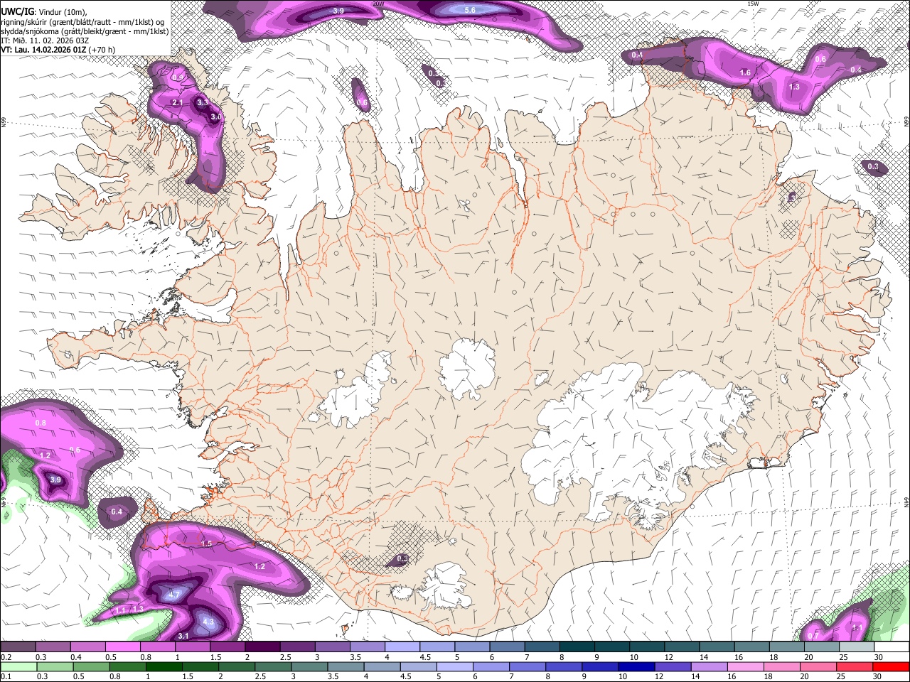Select top legend swatch between 4 and 4.5
The height and width of the screenshot is (682, 910).
point(402,647)
